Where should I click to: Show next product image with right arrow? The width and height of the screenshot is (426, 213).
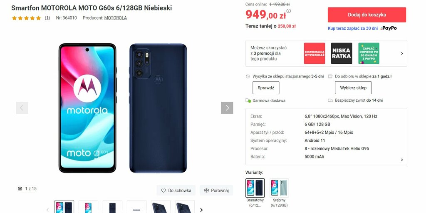tap(227, 108)
